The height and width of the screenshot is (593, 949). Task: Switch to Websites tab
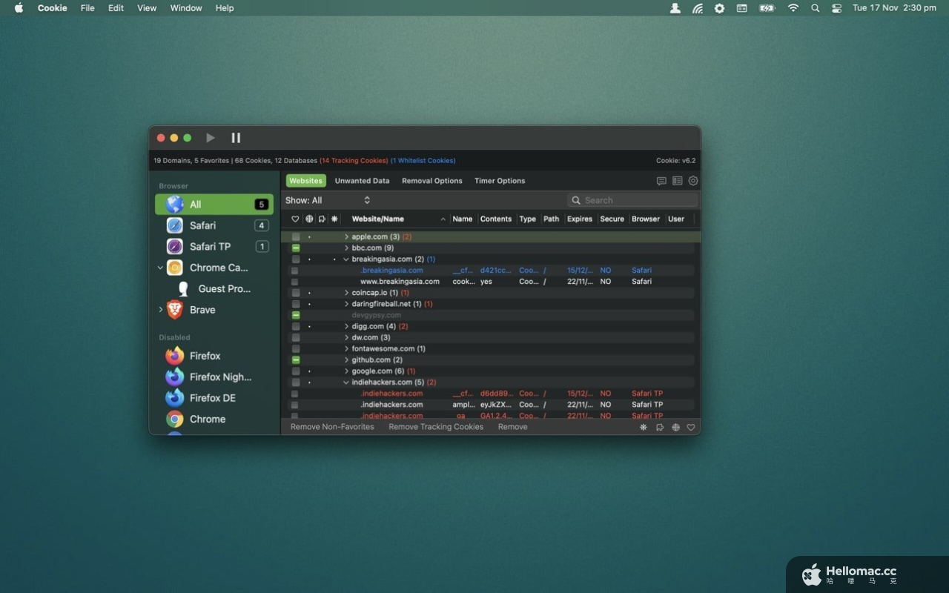point(306,181)
